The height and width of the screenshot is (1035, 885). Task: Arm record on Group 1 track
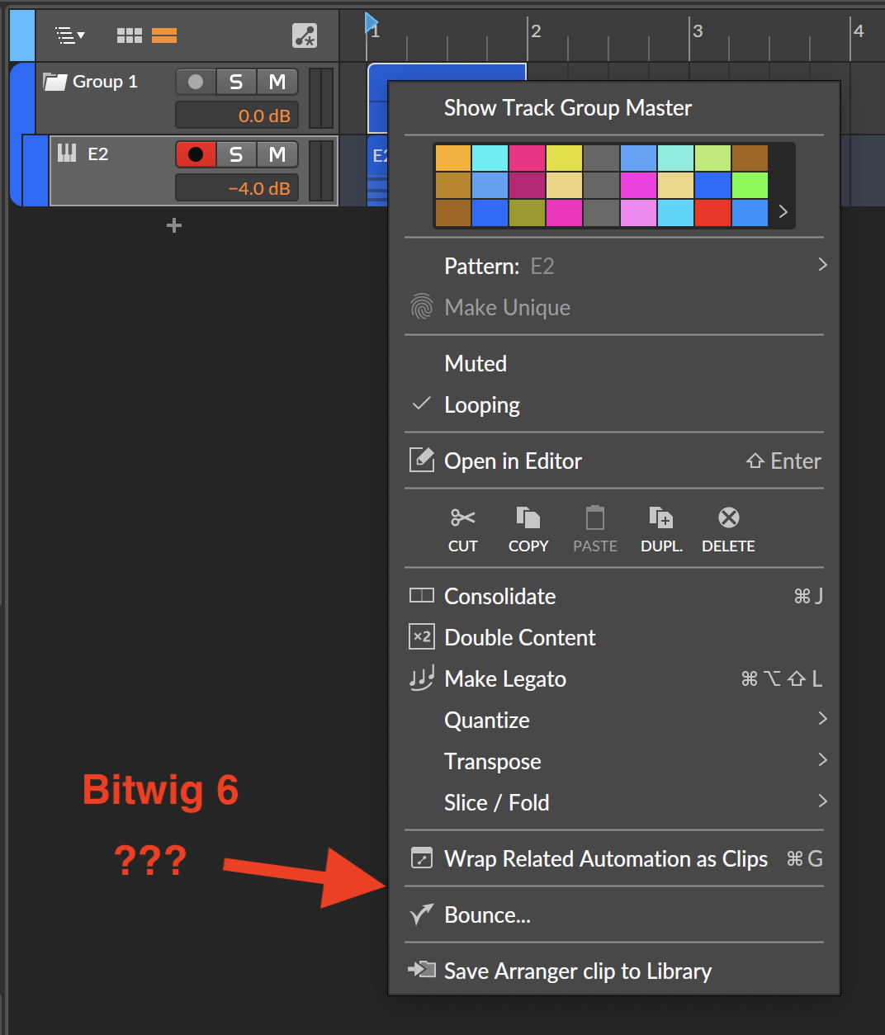point(196,82)
